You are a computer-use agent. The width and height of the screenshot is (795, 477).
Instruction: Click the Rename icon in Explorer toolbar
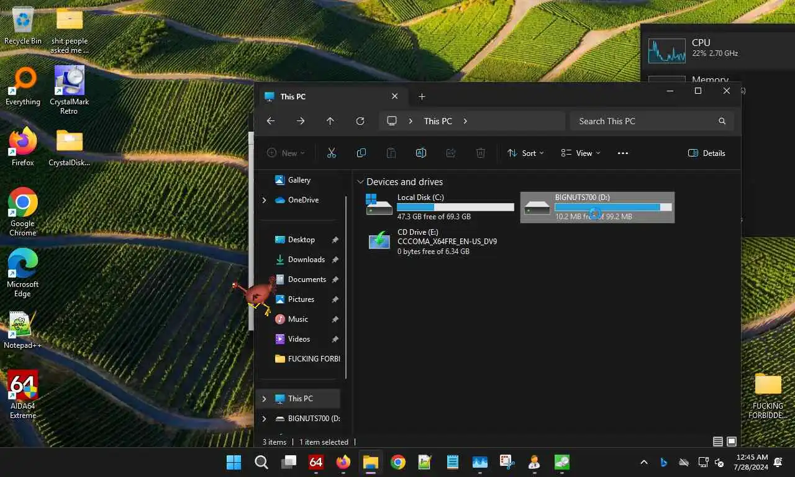[420, 153]
